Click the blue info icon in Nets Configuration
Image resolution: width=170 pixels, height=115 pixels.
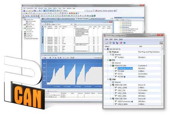pos(124,43)
